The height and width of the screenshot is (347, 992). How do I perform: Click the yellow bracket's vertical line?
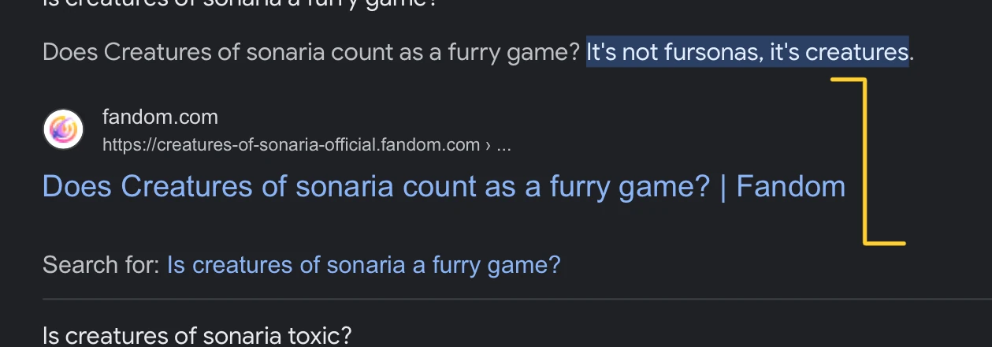coord(865,158)
